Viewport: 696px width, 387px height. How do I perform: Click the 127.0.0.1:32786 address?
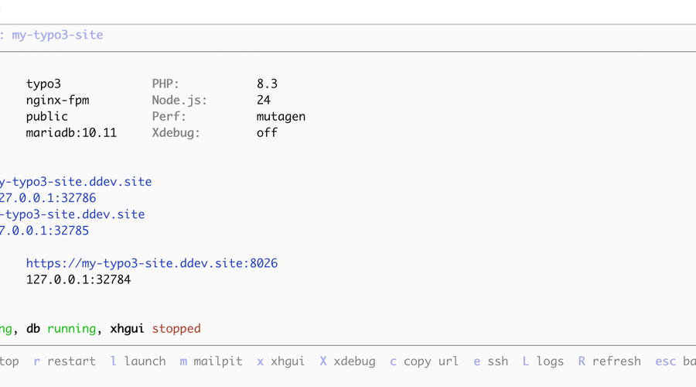[47, 198]
